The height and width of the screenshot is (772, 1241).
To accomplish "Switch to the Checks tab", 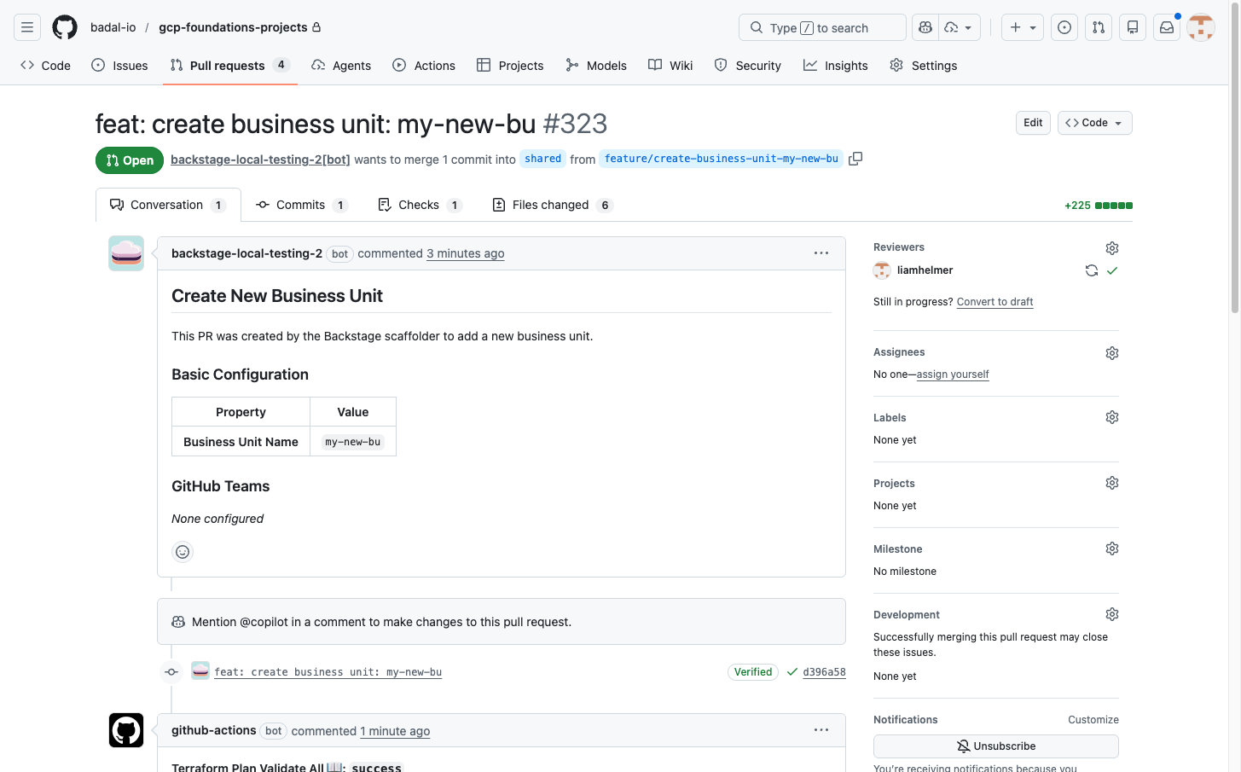I will click(420, 205).
